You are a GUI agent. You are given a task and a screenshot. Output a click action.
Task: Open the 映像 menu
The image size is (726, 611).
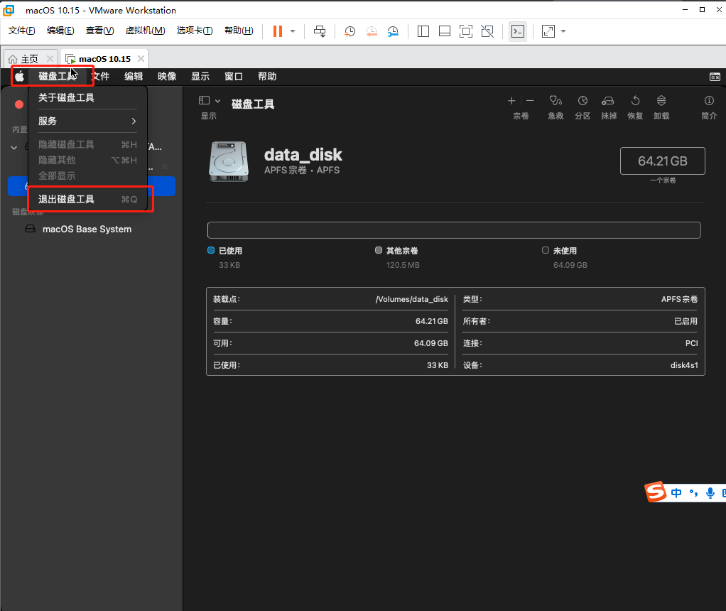(x=167, y=77)
